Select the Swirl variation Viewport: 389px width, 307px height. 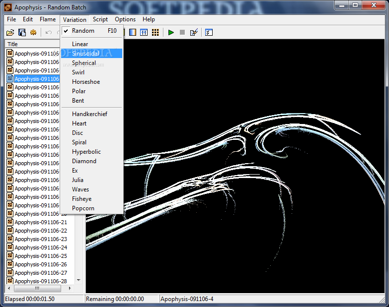pyautogui.click(x=92, y=72)
